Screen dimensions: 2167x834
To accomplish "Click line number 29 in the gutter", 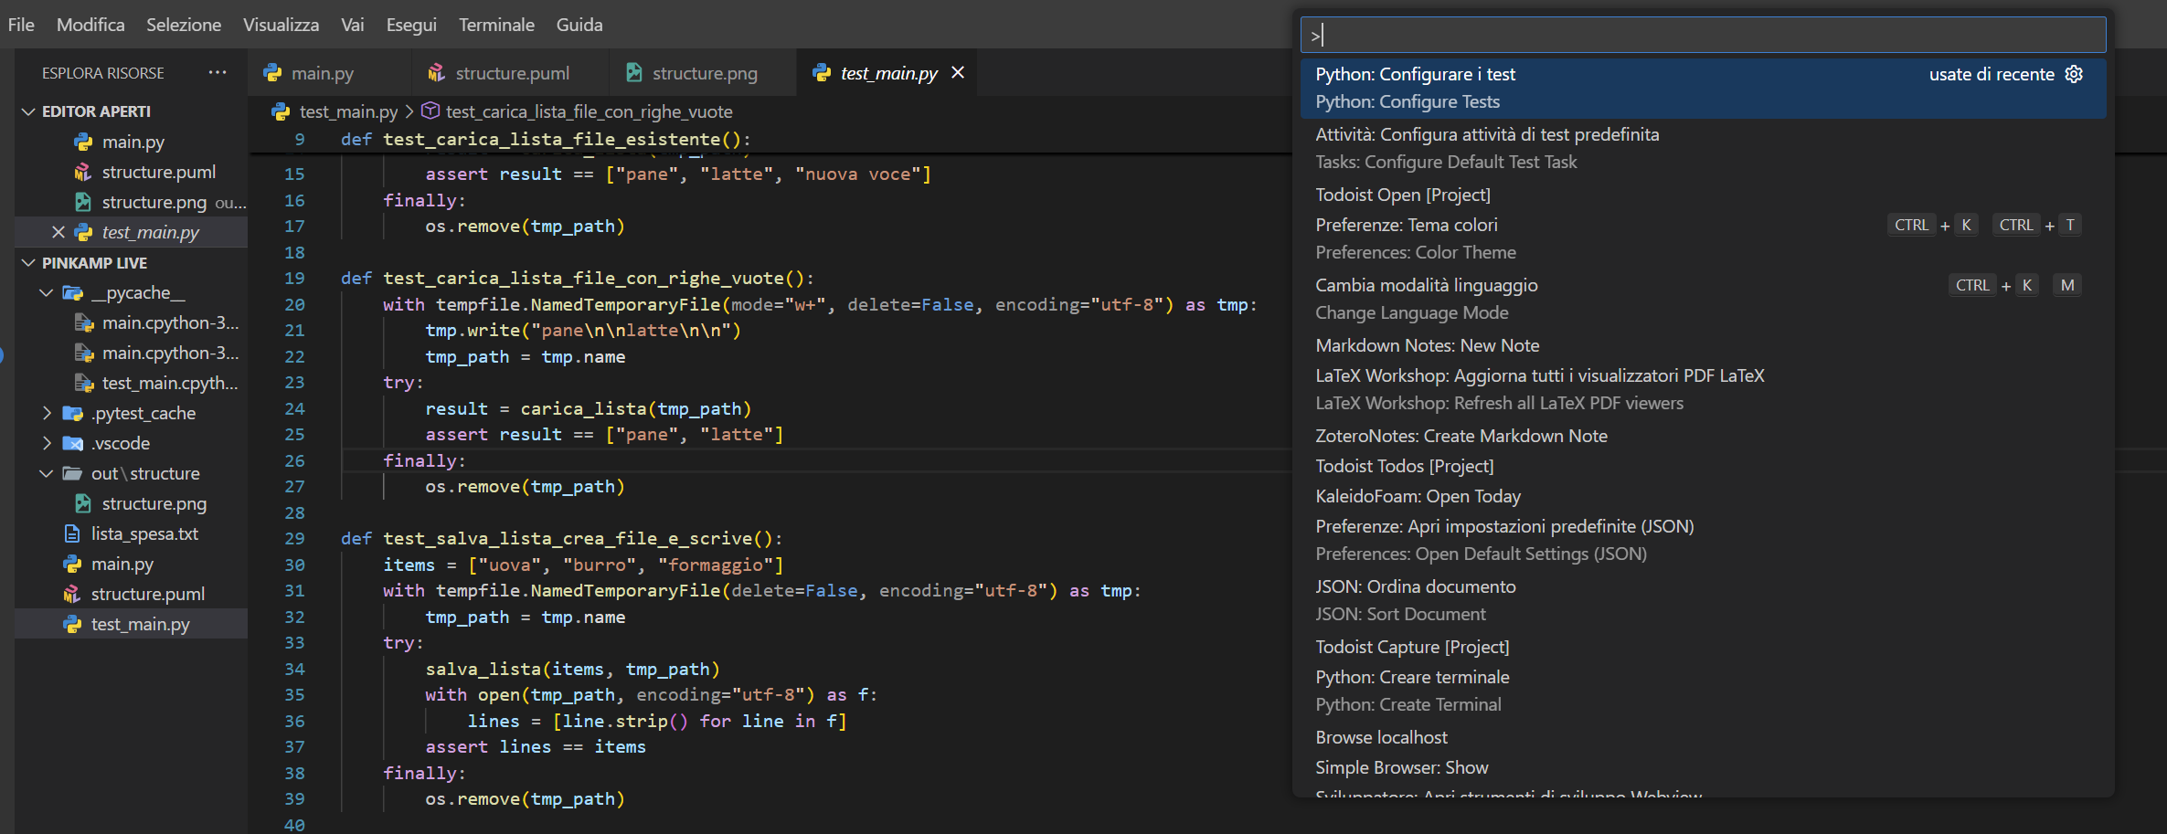I will (x=294, y=538).
